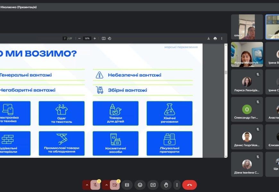The width and height of the screenshot is (279, 192).
Task: Send an emoji reaction
Action: coord(140,185)
